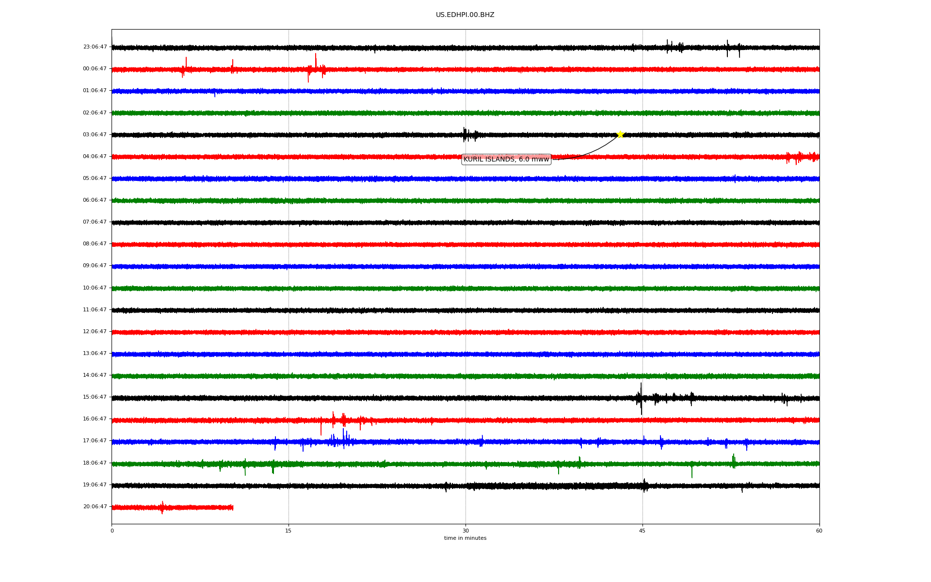Click the 23:06:47 time label
The width and height of the screenshot is (931, 582).
tap(95, 47)
